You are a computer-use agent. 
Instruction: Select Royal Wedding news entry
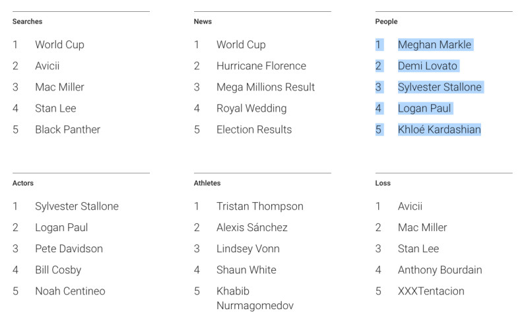251,108
